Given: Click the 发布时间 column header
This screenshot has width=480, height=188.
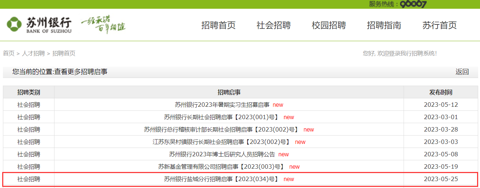Looking at the screenshot, I should [x=441, y=92].
